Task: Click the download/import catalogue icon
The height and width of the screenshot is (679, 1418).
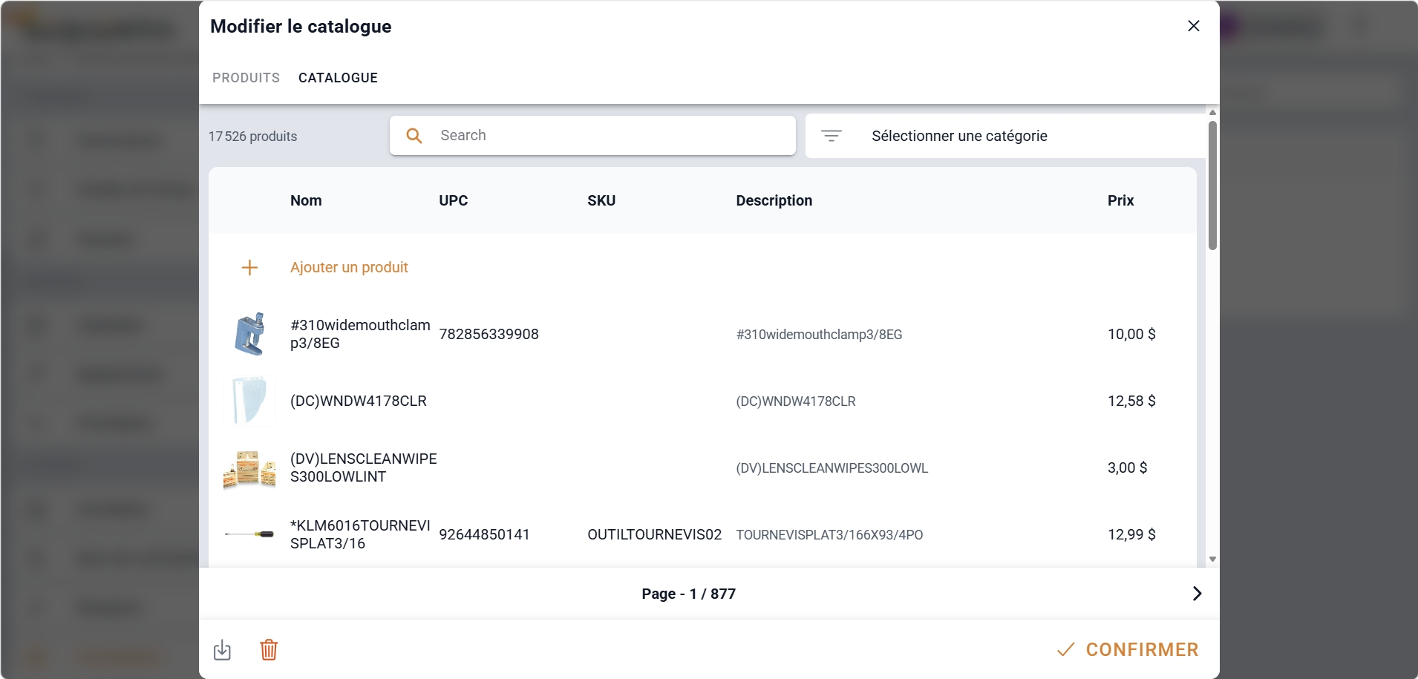Action: click(222, 650)
